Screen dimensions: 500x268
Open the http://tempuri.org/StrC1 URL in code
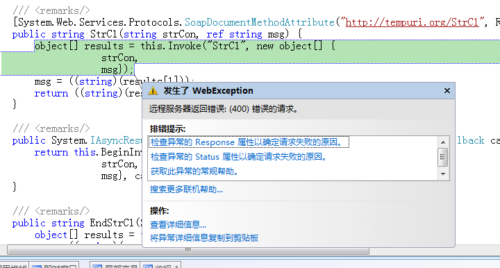click(x=412, y=22)
